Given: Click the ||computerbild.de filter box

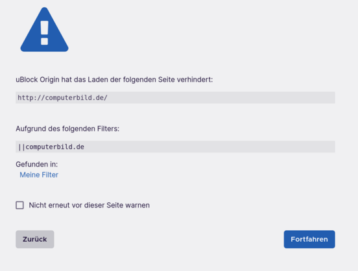Looking at the screenshot, I should pos(175,147).
